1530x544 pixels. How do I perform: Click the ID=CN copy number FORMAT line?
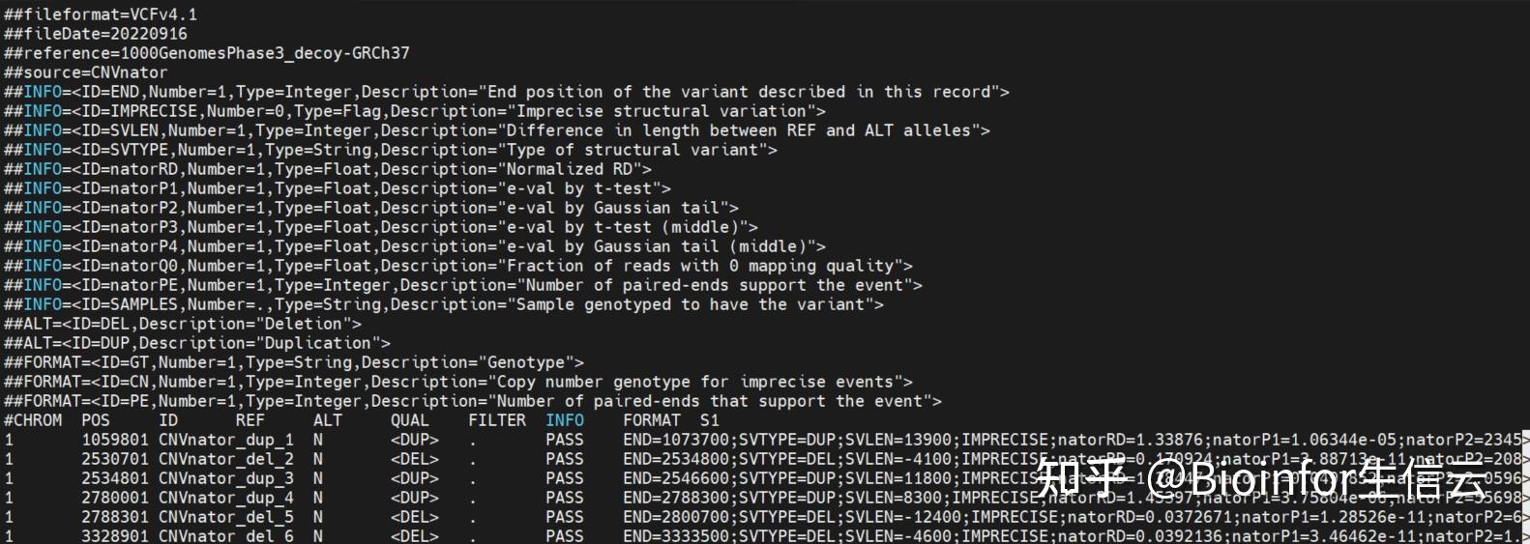tap(457, 382)
